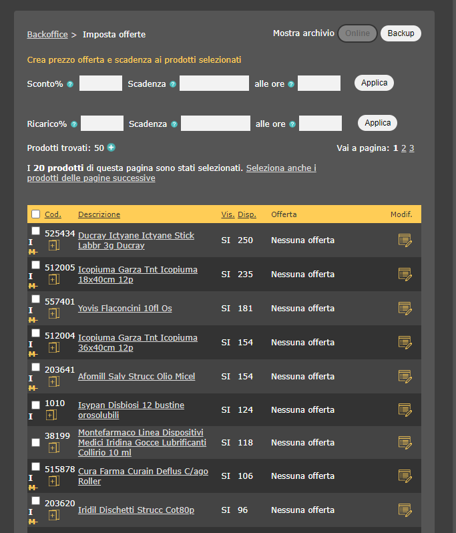The width and height of the screenshot is (456, 533).
Task: Click the plus icon under code 1010
Action: coord(51,415)
